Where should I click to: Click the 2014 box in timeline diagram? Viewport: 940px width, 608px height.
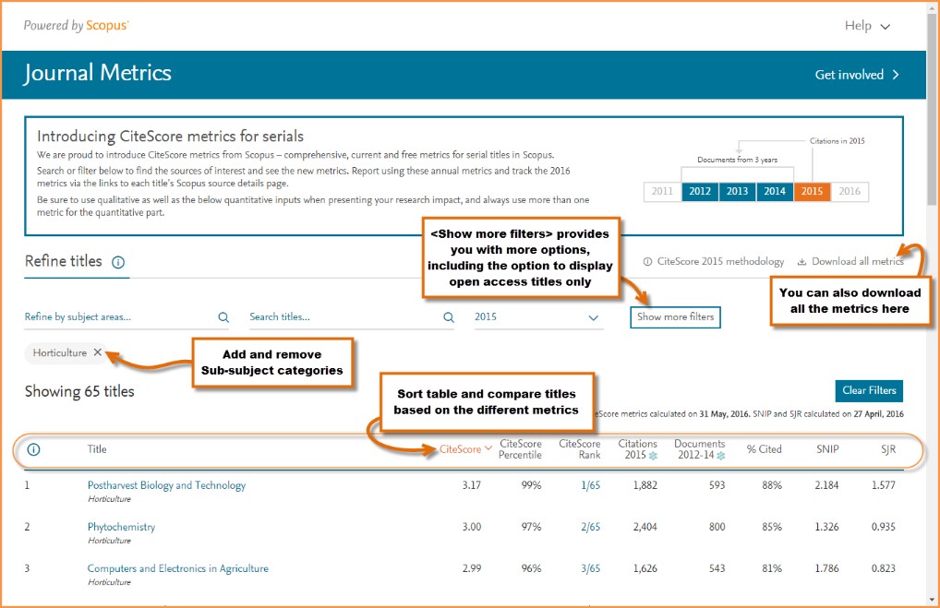tap(775, 191)
